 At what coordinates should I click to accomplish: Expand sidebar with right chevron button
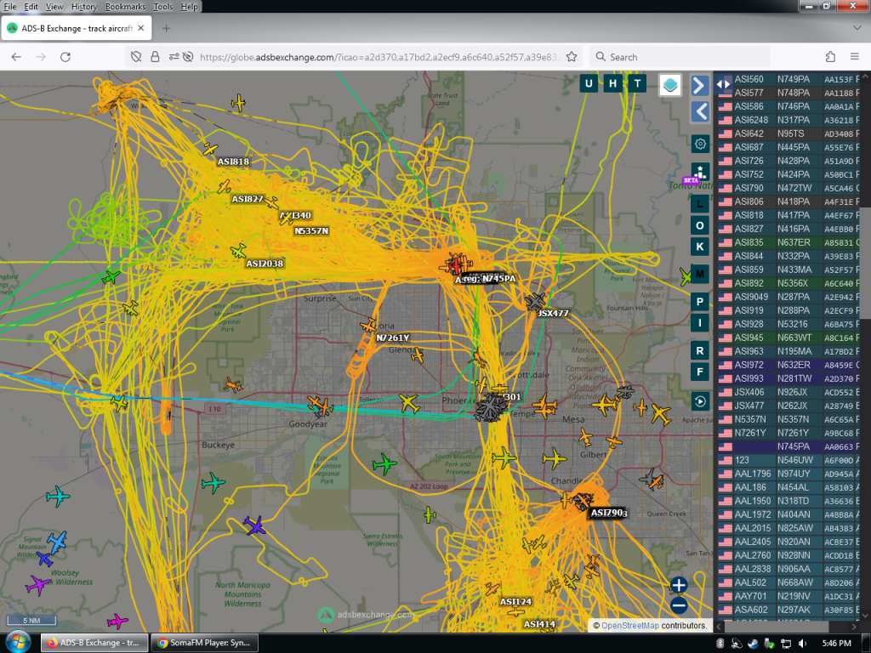[700, 86]
